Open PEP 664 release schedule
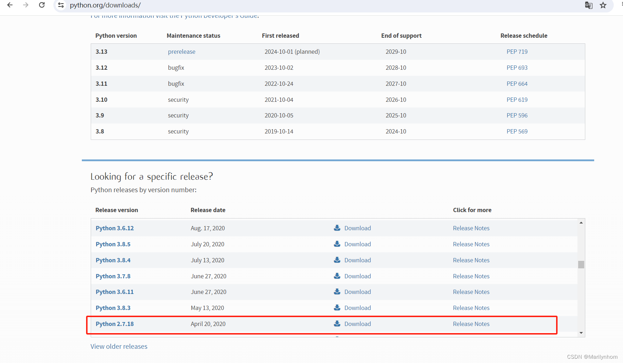This screenshot has height=363, width=623. [x=517, y=84]
